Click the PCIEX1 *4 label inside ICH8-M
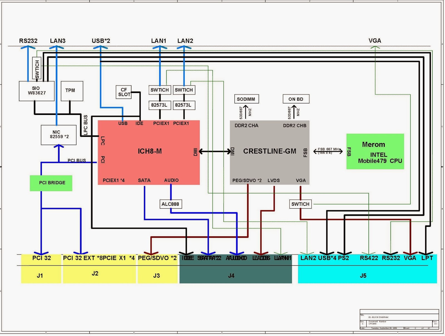This screenshot has width=445, height=336. pos(114,180)
